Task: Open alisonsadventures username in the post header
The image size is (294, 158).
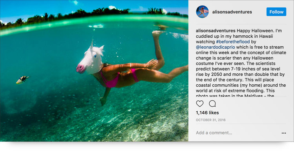Action: click(232, 12)
